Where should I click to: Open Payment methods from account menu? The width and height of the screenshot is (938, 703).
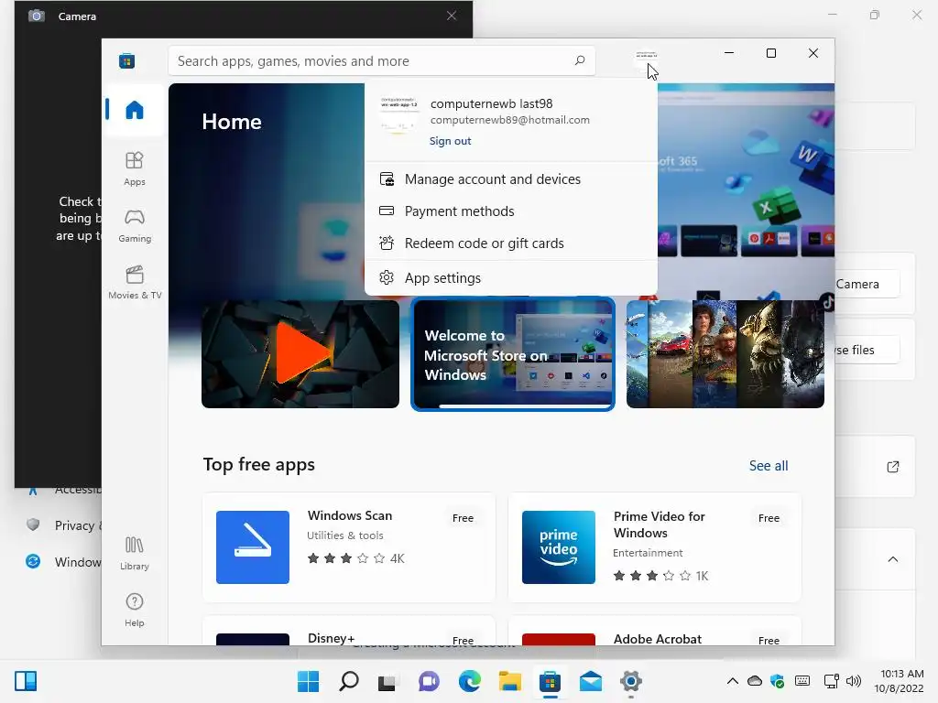coord(511,211)
